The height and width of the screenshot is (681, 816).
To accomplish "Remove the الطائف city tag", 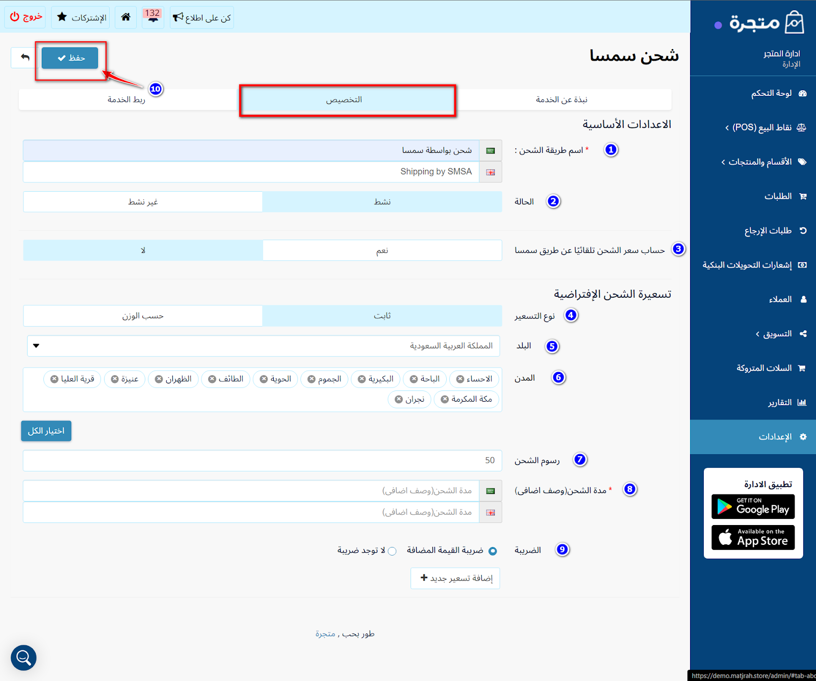I will coord(212,379).
